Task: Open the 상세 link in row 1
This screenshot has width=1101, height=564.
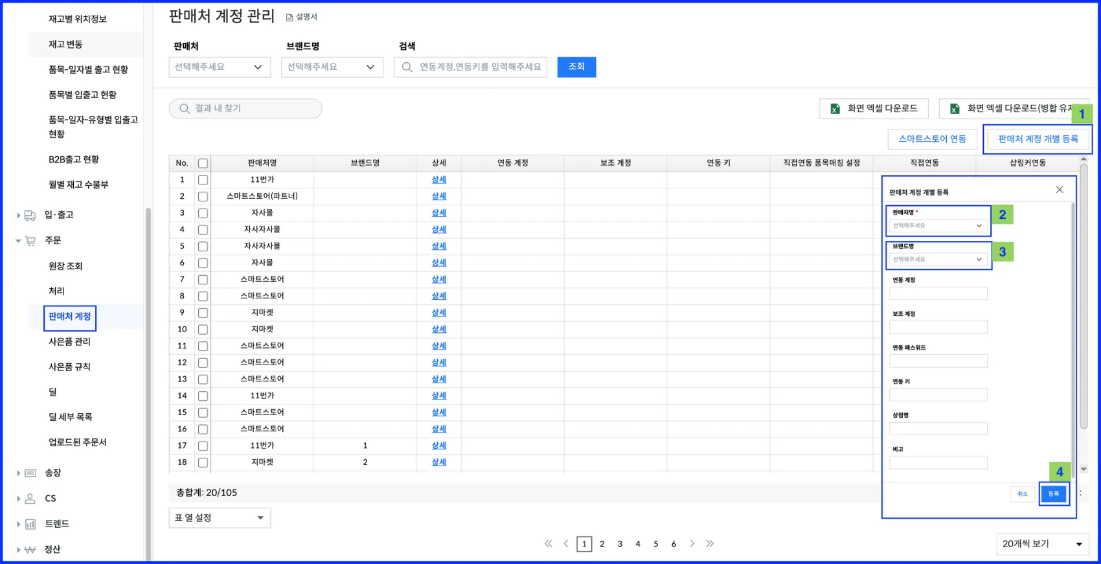Action: click(439, 180)
